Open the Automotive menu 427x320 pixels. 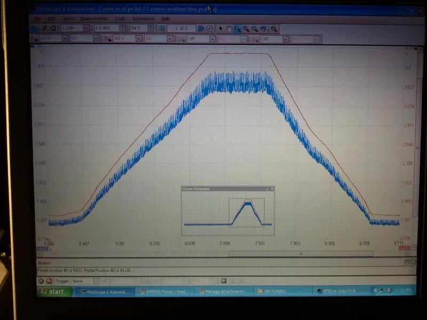pyautogui.click(x=143, y=19)
